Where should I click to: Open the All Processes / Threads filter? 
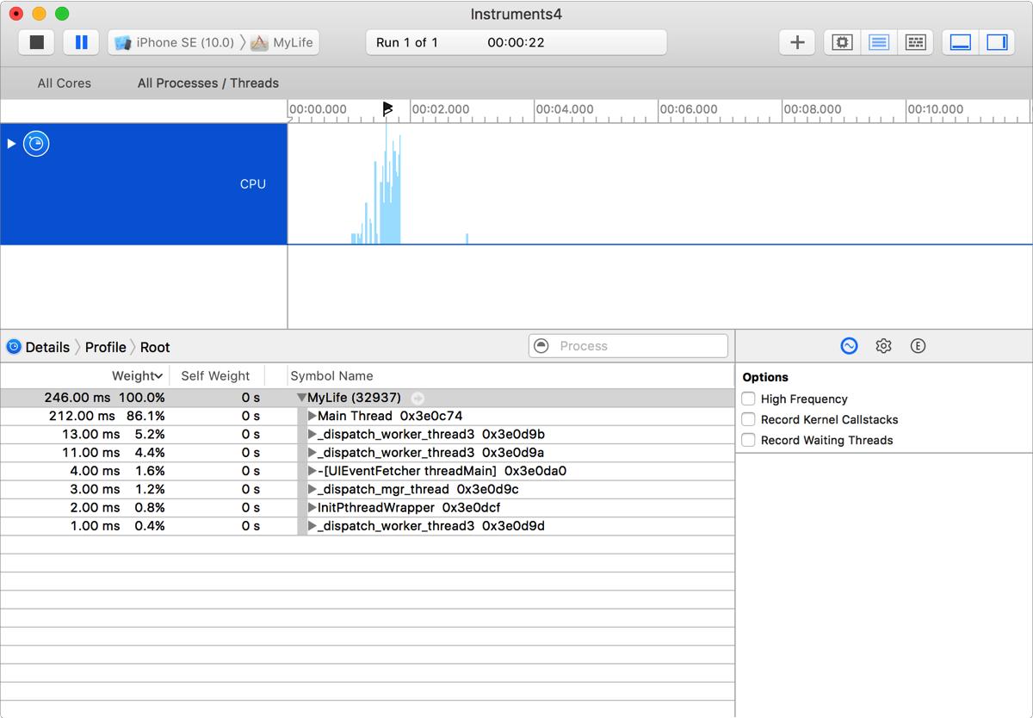[208, 84]
